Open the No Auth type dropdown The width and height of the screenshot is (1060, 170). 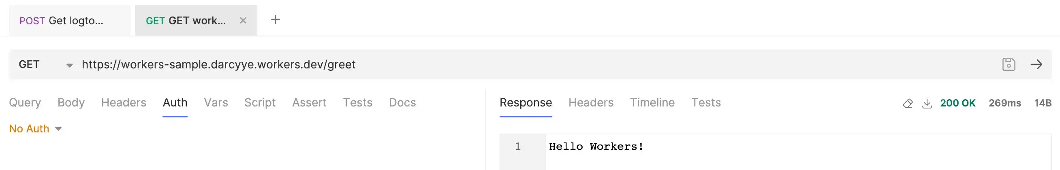coord(35,129)
